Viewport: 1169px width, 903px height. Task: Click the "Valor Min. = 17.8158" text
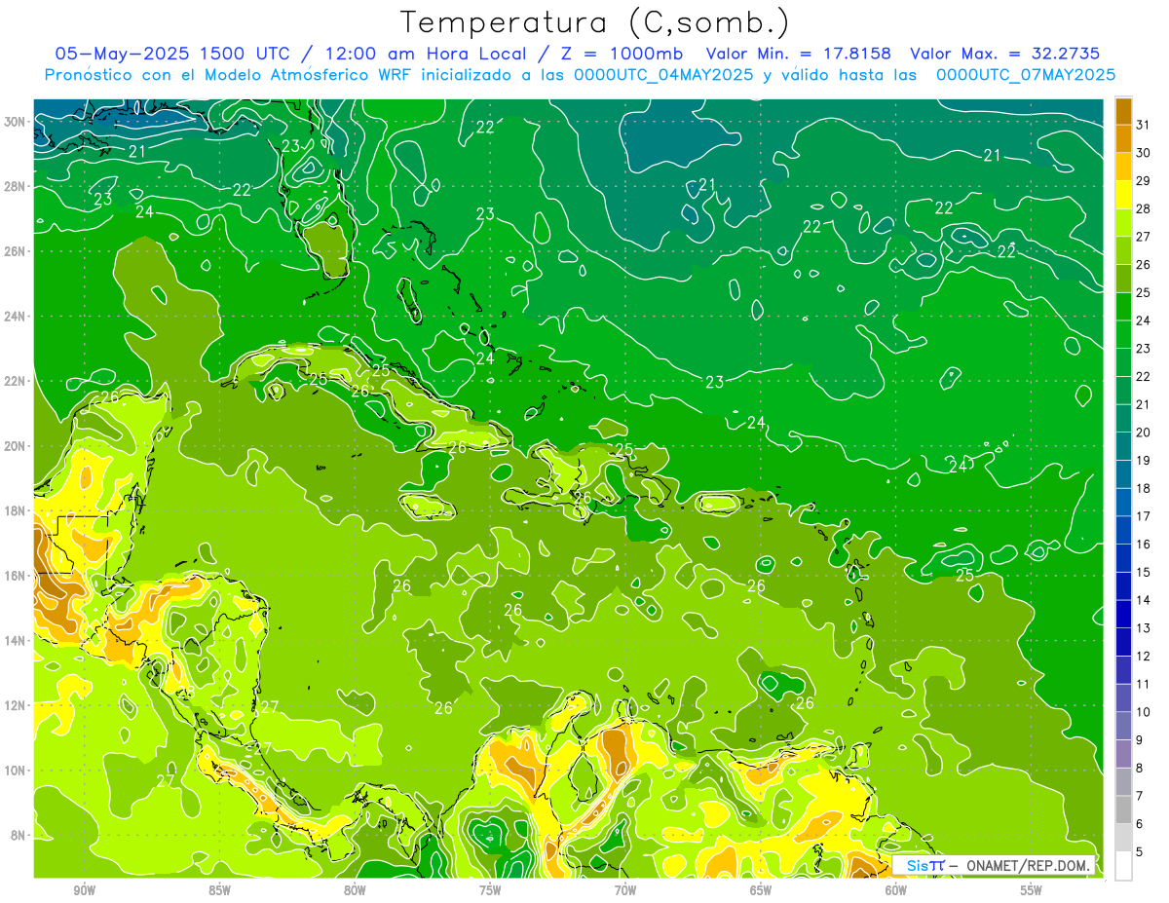[798, 54]
